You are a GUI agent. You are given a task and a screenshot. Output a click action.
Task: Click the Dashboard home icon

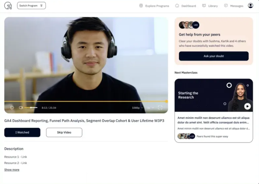point(177,6)
